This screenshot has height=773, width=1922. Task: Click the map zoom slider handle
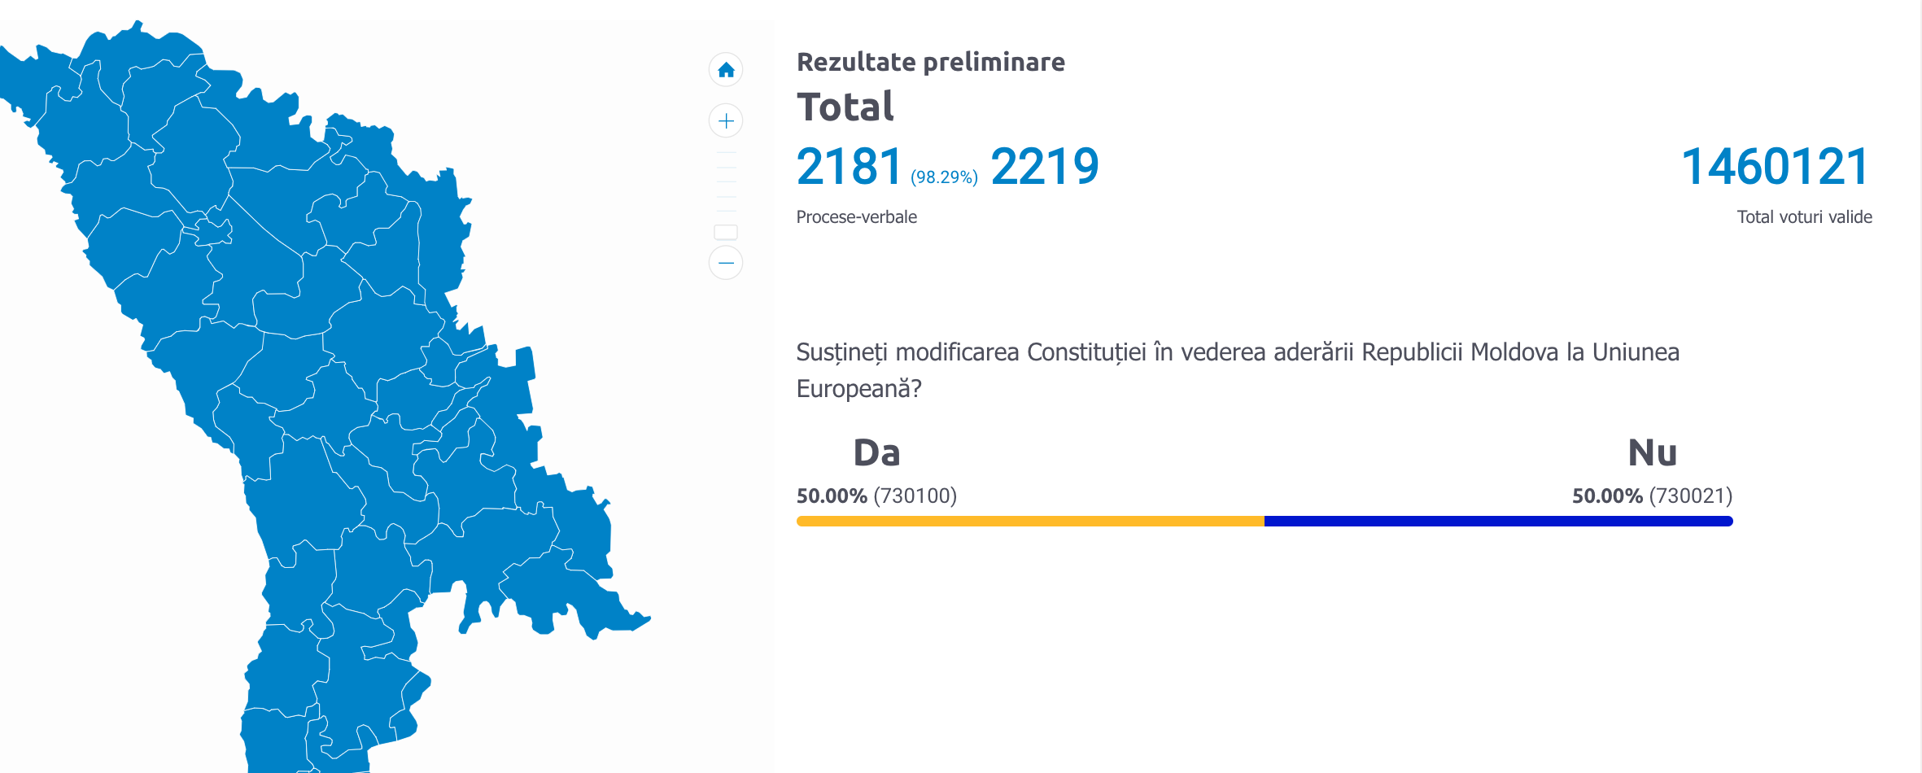click(x=726, y=233)
